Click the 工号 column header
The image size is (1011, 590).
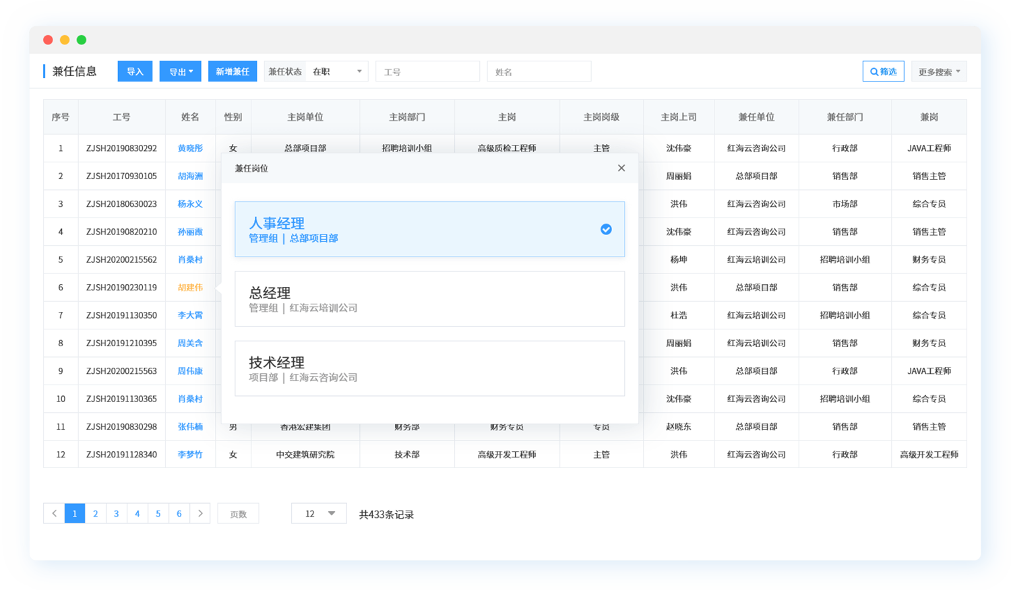pos(122,117)
